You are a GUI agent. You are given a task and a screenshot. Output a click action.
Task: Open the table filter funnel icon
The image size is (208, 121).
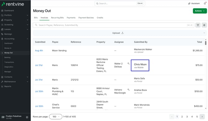tap(198, 25)
